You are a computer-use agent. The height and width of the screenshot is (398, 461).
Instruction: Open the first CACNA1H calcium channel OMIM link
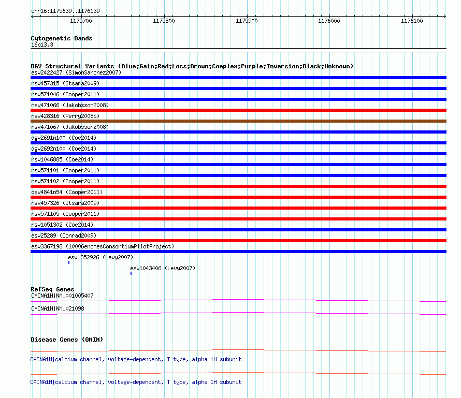pyautogui.click(x=136, y=359)
